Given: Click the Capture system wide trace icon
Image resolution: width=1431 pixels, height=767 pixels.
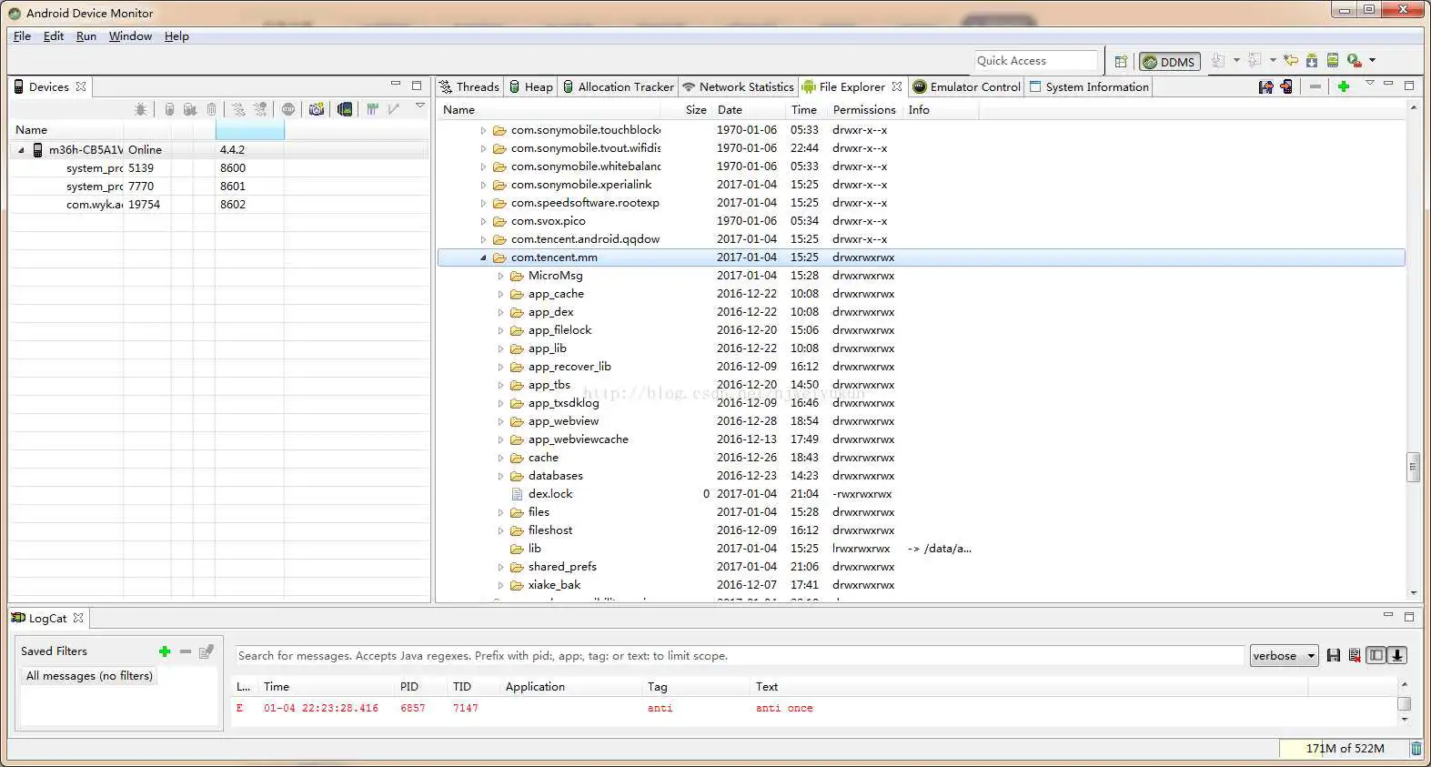Looking at the screenshot, I should coord(372,109).
